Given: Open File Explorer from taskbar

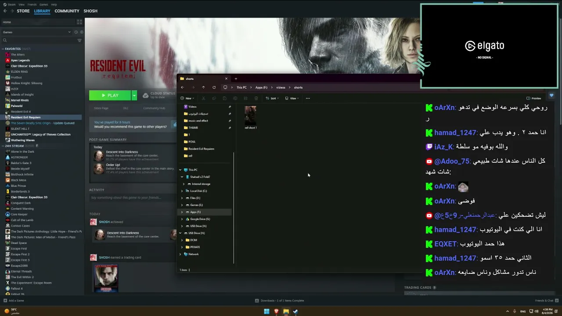Looking at the screenshot, I should tap(286, 312).
